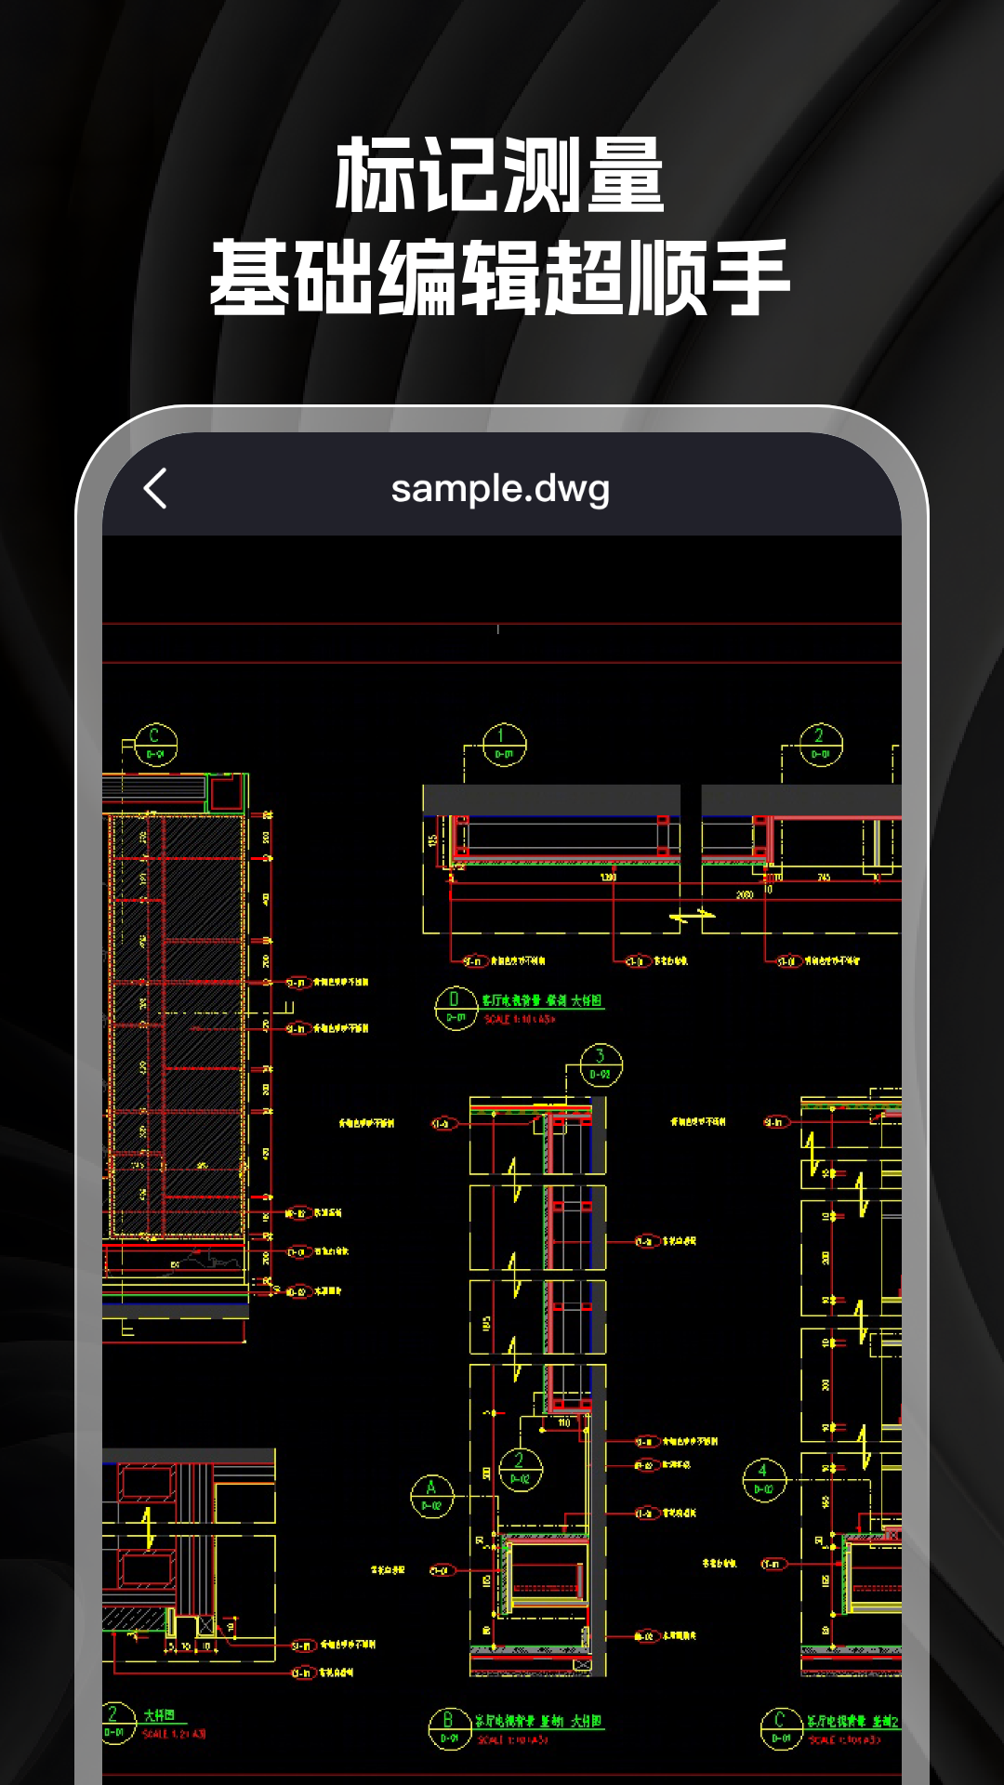Tap the 标记测量 headline text
The width and height of the screenshot is (1004, 1785).
500,175
